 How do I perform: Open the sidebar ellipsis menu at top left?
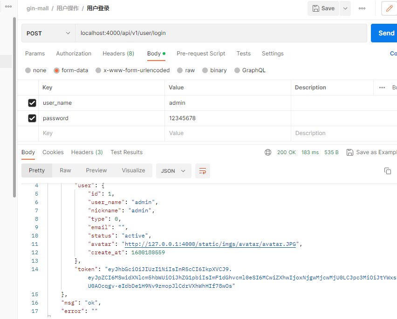(x=8, y=7)
